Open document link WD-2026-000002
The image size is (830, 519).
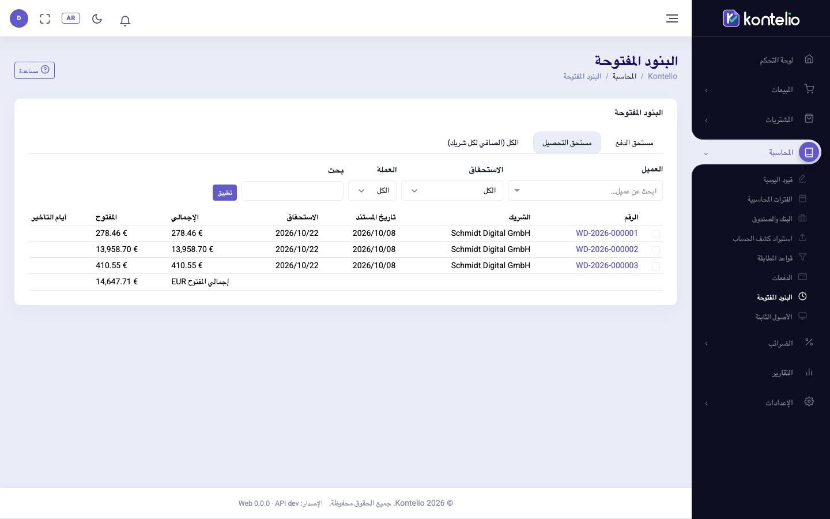pos(607,250)
